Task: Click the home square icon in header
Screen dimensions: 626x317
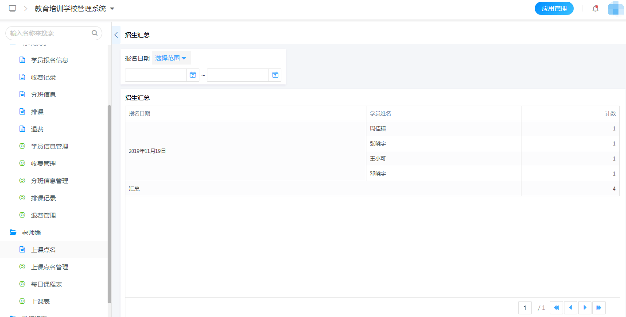Action: click(12, 8)
